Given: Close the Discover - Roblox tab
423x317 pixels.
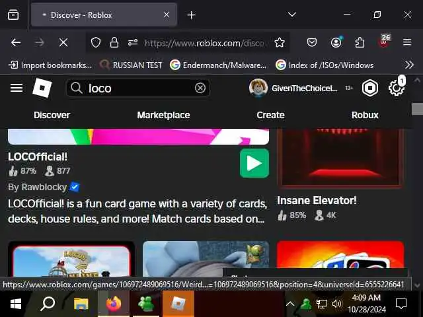Looking at the screenshot, I should pos(167,15).
